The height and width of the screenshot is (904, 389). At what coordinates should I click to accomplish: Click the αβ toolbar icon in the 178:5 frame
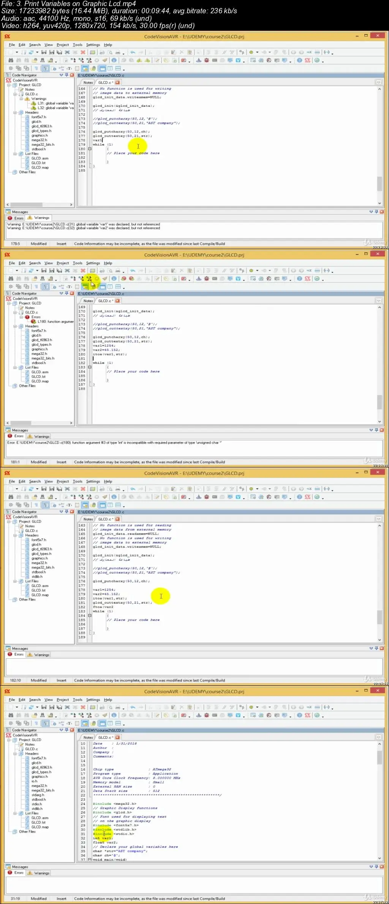coord(242,52)
